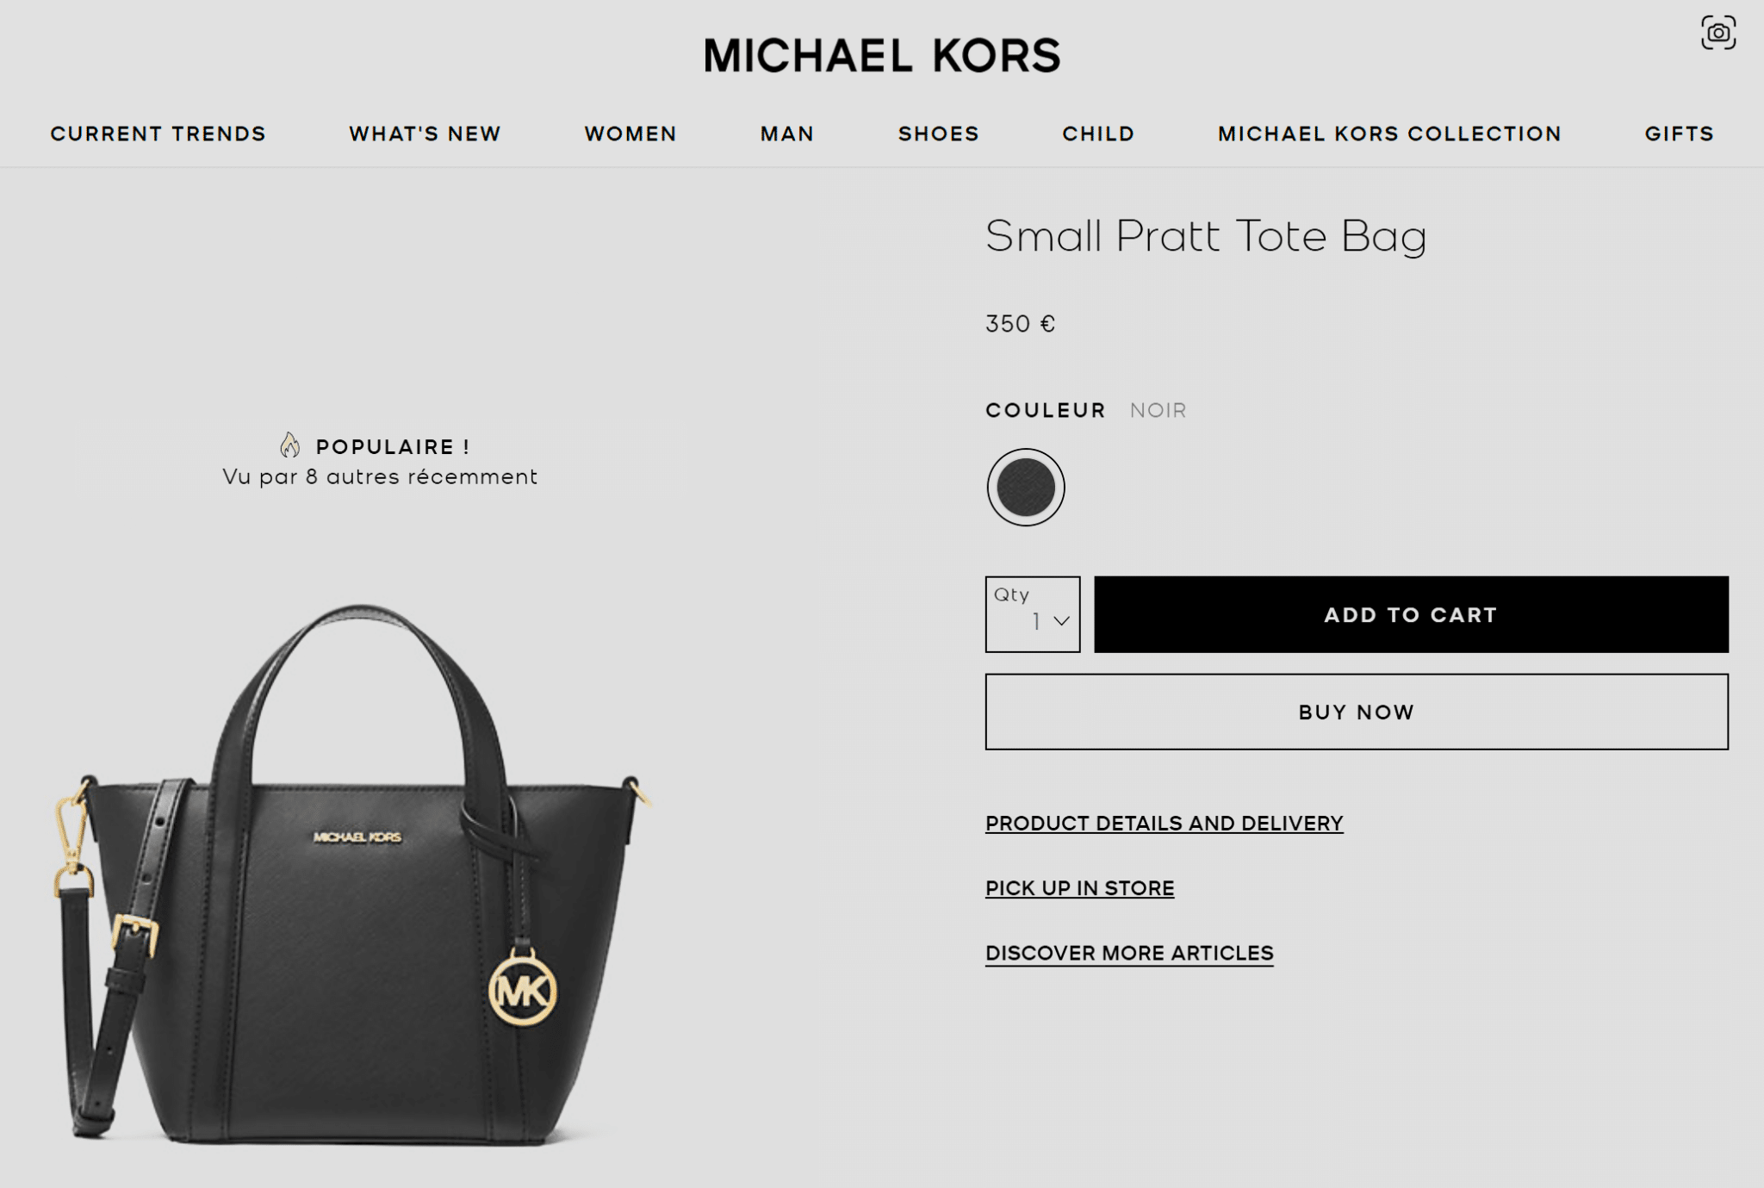
Task: Click the black tote bag product image
Action: pos(353,874)
